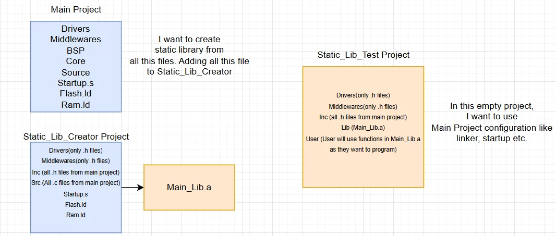
Task: Click "Flash.ld" in the Main Project box
Action: point(76,94)
